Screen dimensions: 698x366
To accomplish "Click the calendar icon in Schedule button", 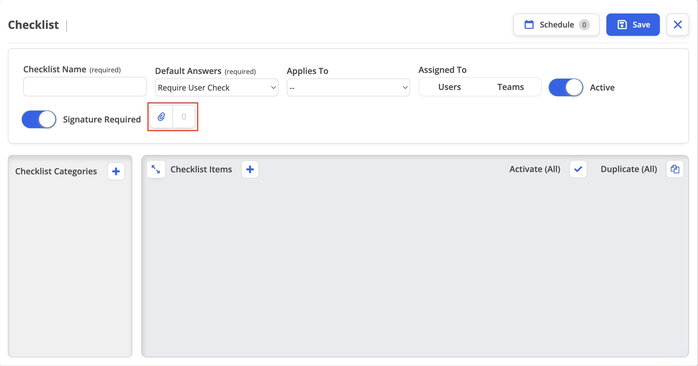I will coord(529,25).
